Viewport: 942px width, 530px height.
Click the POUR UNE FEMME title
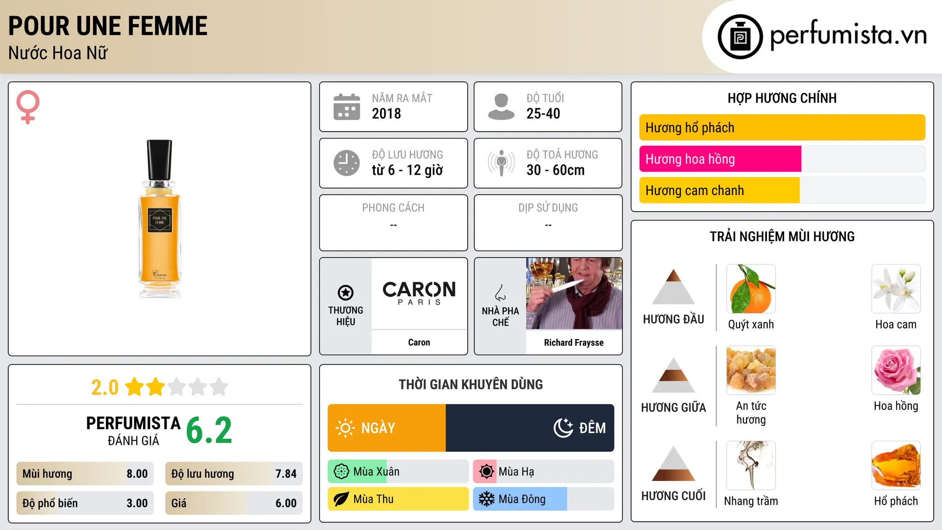[x=108, y=26]
